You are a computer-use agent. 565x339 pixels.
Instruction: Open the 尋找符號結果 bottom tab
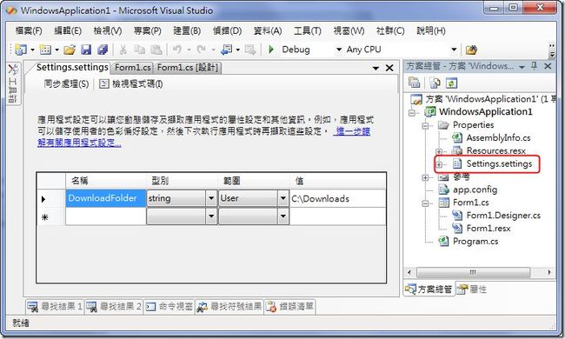[229, 307]
